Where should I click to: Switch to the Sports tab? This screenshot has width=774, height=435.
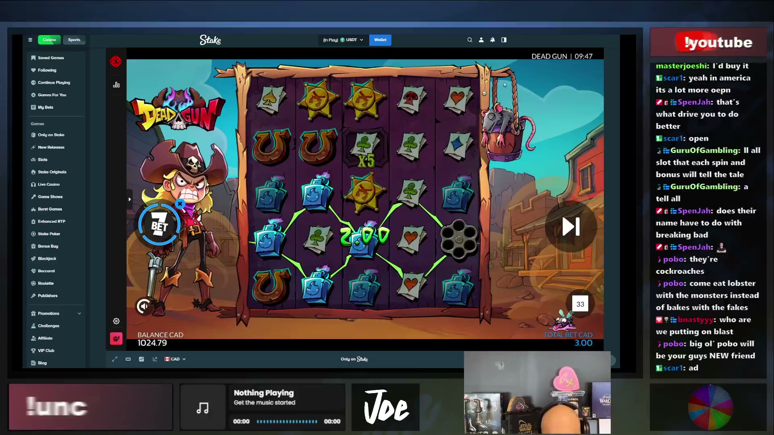[x=74, y=40]
